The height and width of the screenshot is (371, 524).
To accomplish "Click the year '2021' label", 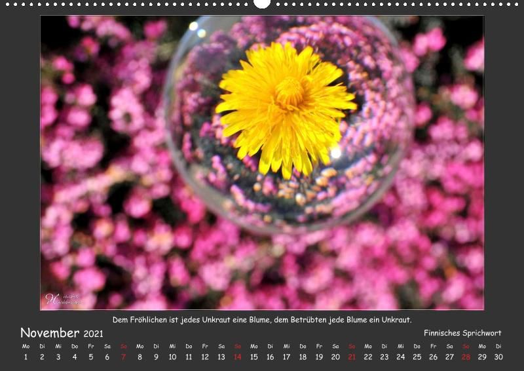I will (x=93, y=334).
